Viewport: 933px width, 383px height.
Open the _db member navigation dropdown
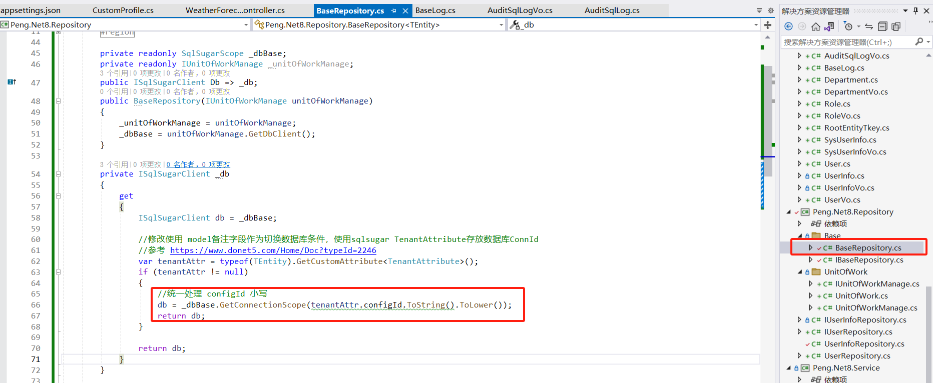point(756,25)
